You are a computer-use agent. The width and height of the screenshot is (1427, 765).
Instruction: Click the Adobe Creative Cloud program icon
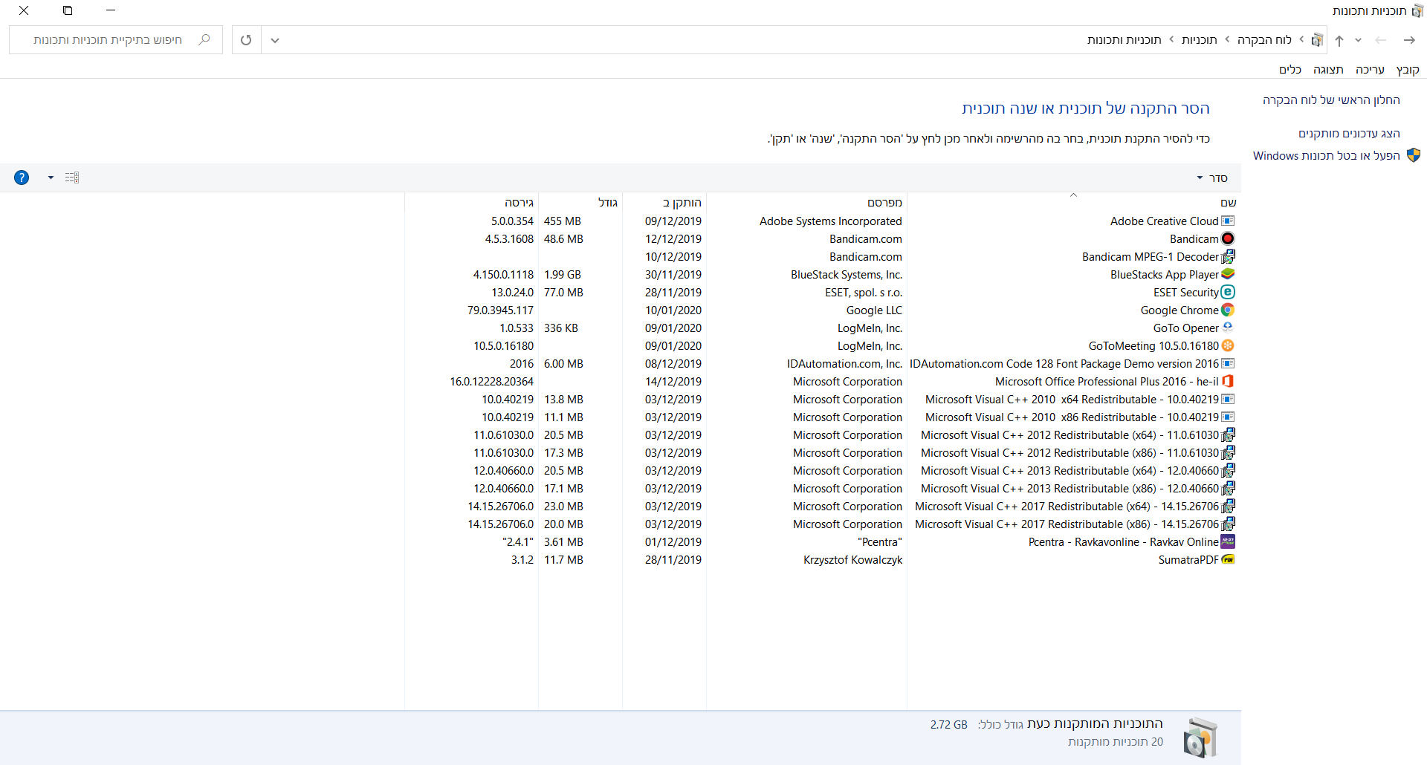tap(1228, 221)
